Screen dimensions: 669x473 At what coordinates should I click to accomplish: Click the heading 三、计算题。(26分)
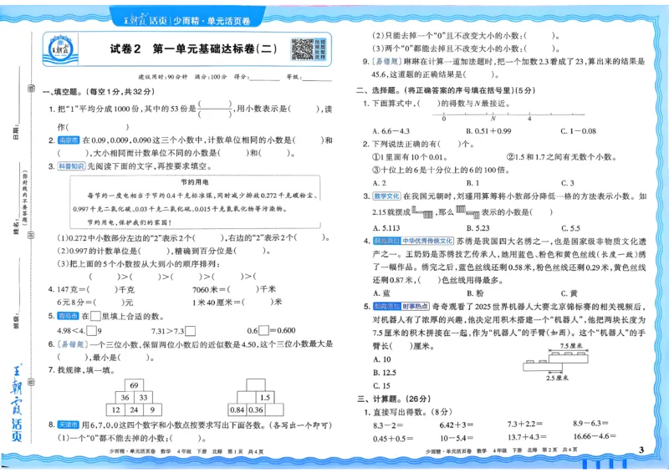click(394, 399)
